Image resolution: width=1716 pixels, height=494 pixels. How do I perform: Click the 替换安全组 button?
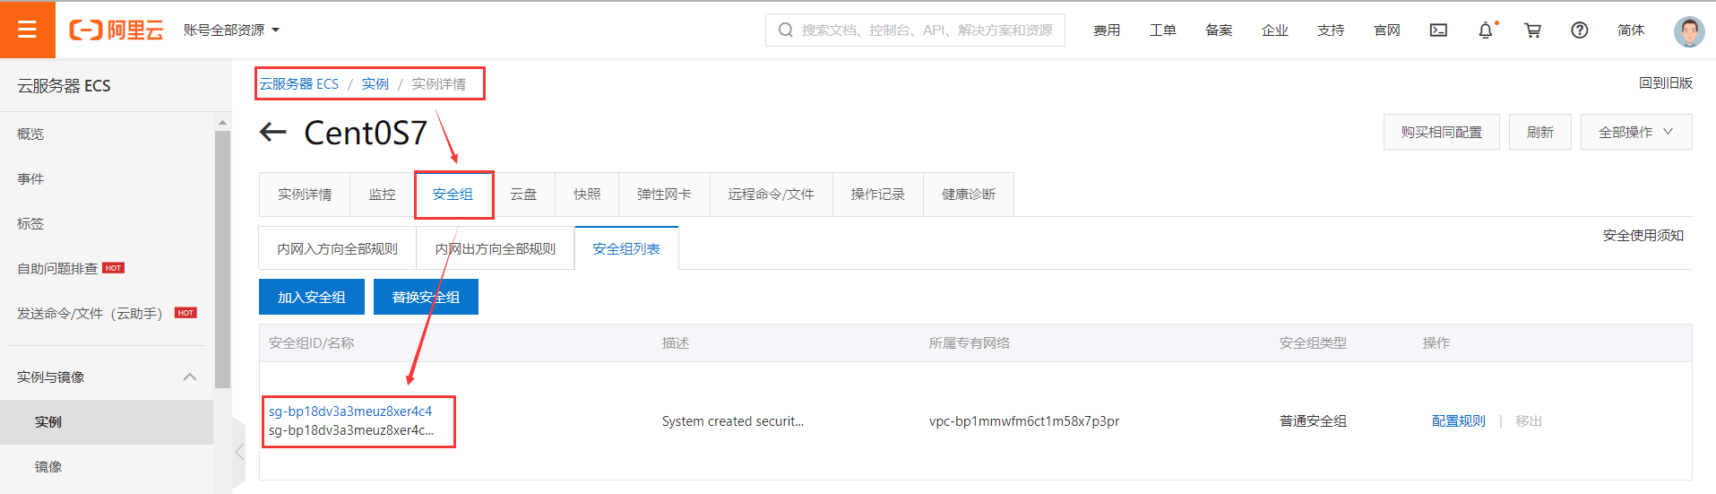(426, 297)
